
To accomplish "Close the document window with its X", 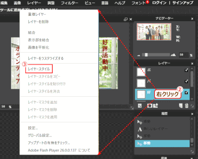I will click(x=131, y=19).
